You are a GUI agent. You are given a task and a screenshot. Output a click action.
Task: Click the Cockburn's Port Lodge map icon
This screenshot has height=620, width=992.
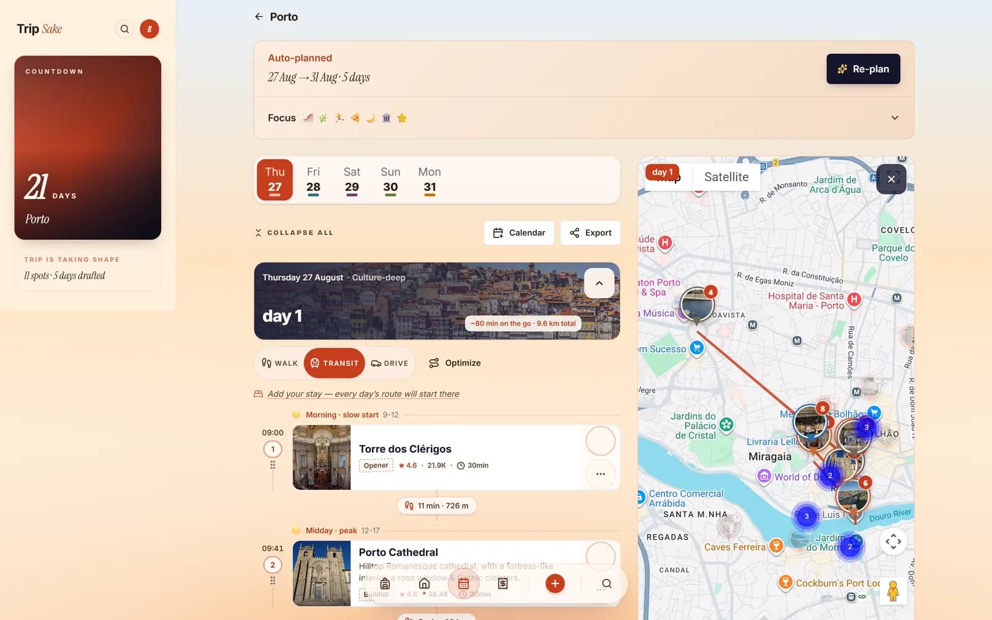point(786,582)
